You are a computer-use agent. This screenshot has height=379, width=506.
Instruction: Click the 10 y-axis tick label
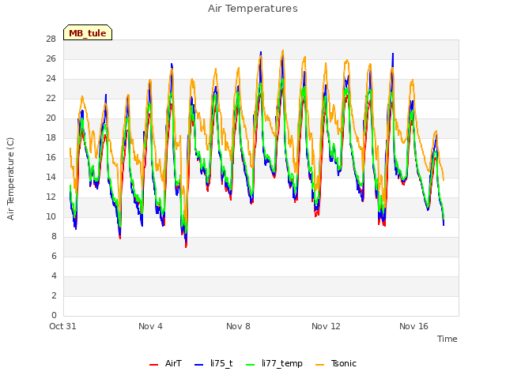(51, 216)
